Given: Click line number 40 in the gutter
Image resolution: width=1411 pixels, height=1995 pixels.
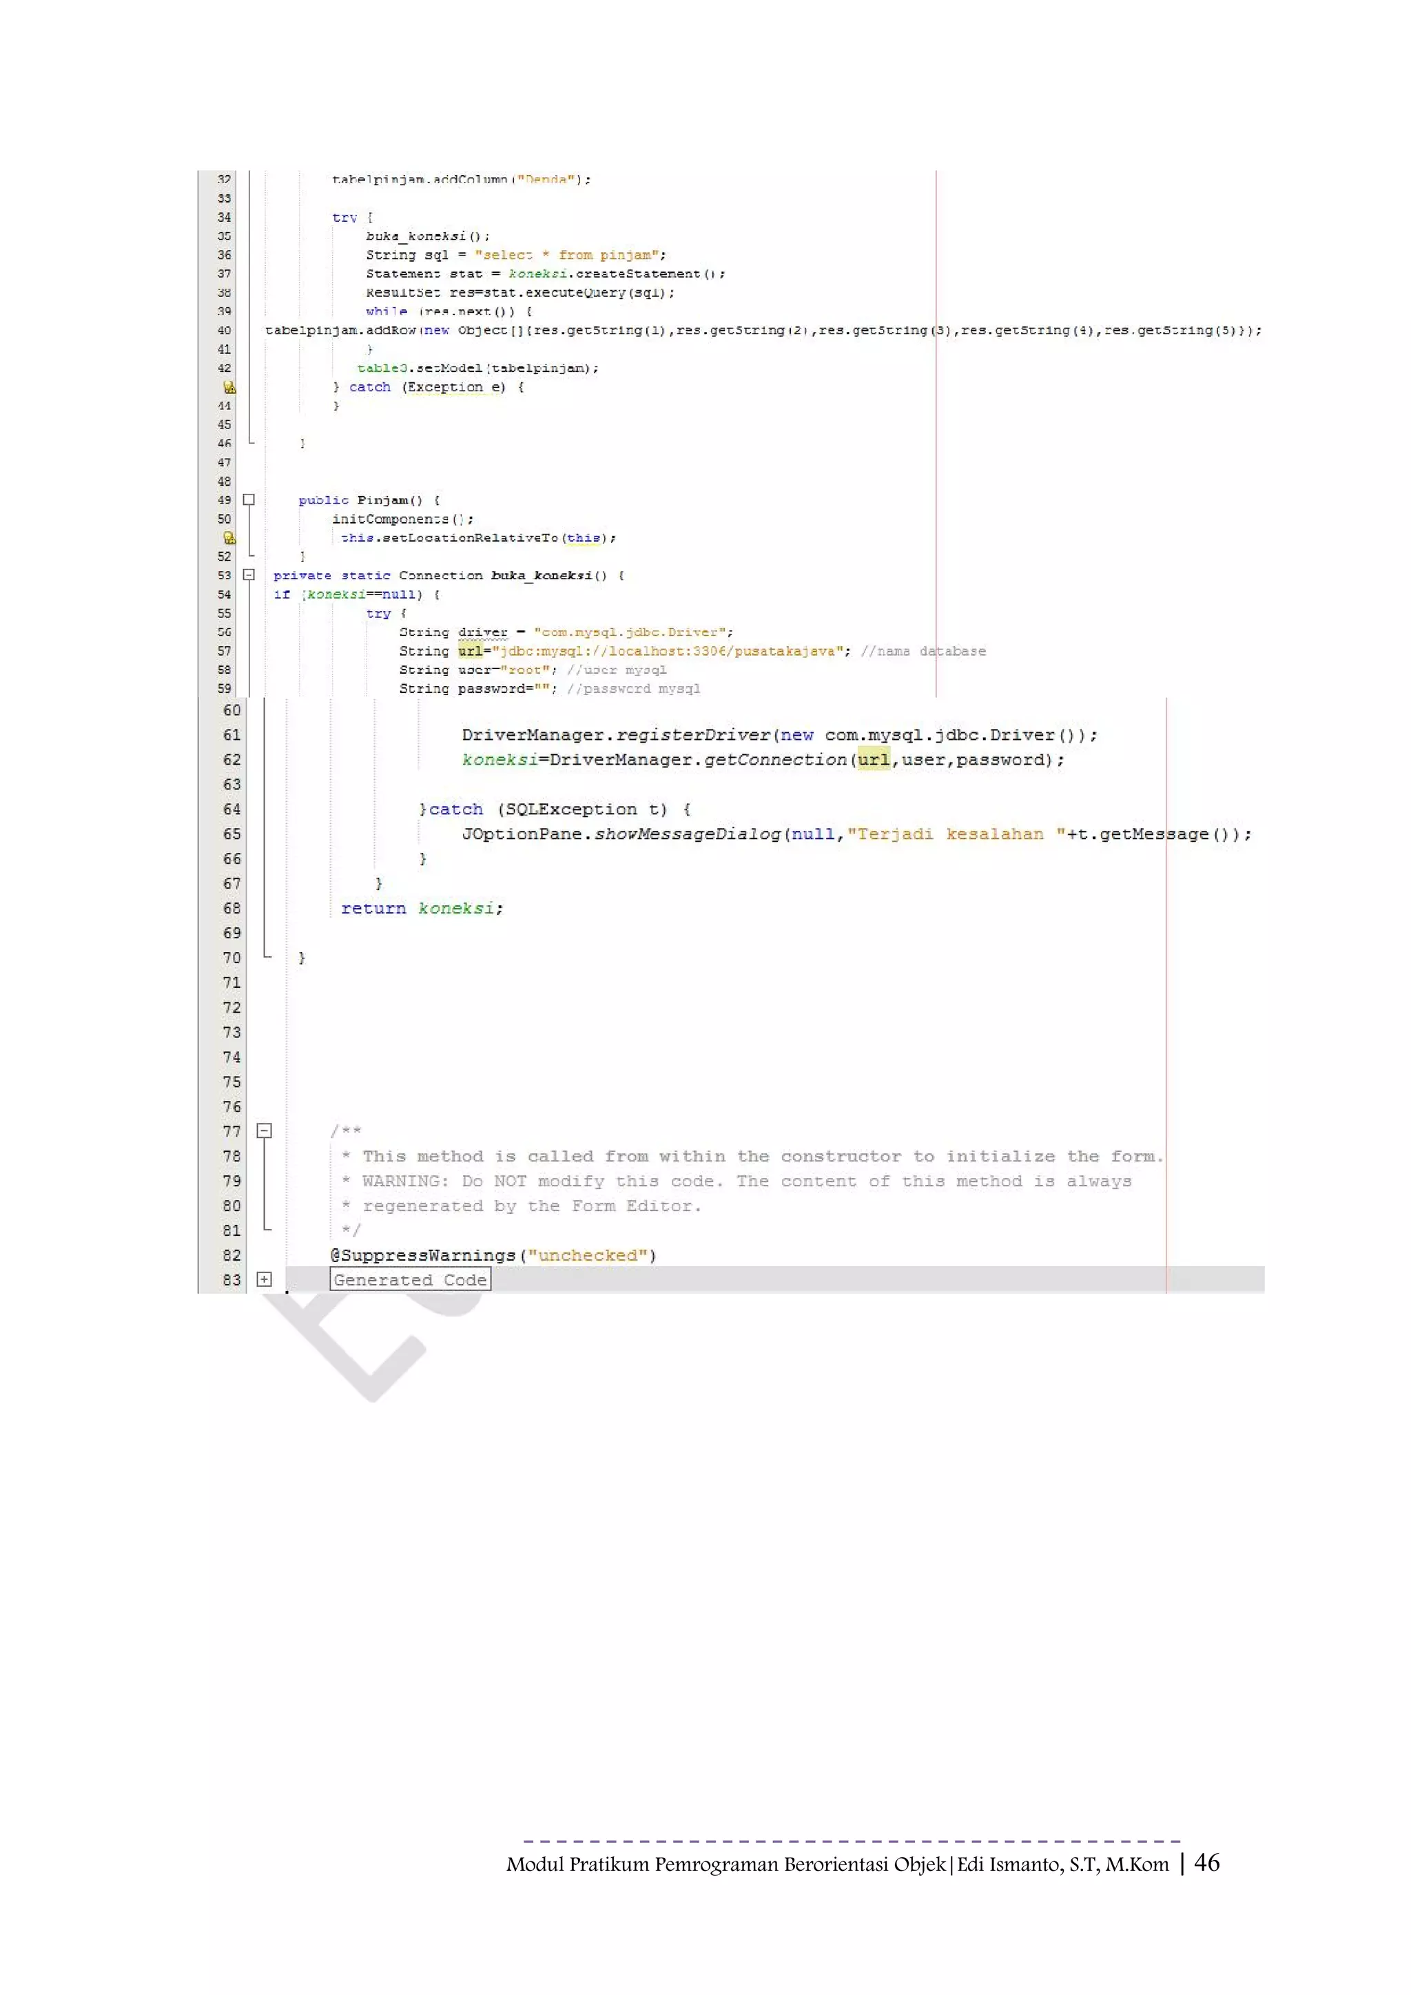Looking at the screenshot, I should (x=224, y=331).
